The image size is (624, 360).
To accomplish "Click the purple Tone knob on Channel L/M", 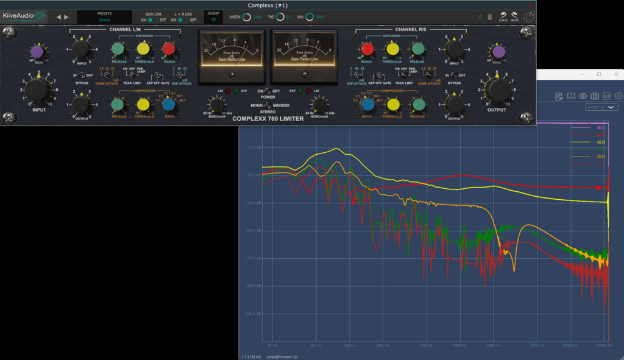I will [x=37, y=52].
